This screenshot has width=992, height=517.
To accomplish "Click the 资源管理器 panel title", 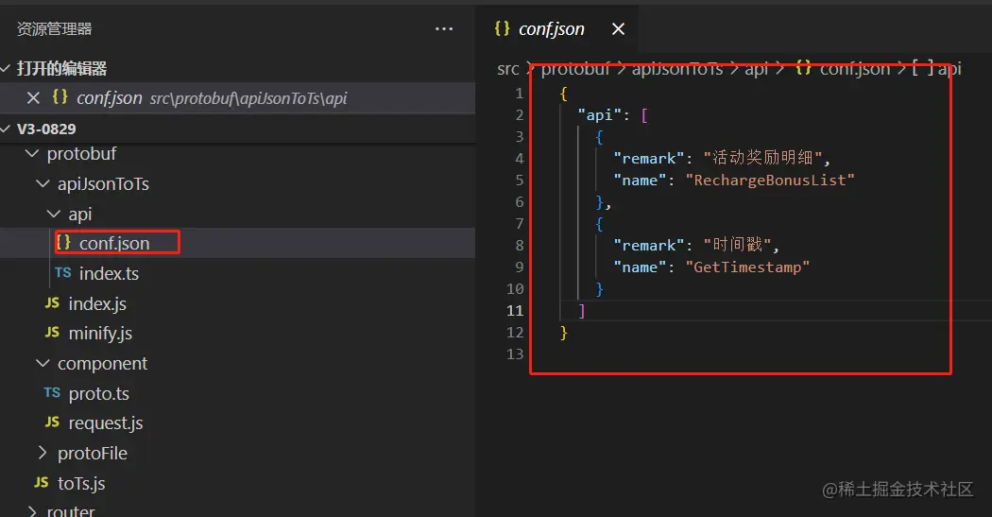I will (x=55, y=29).
